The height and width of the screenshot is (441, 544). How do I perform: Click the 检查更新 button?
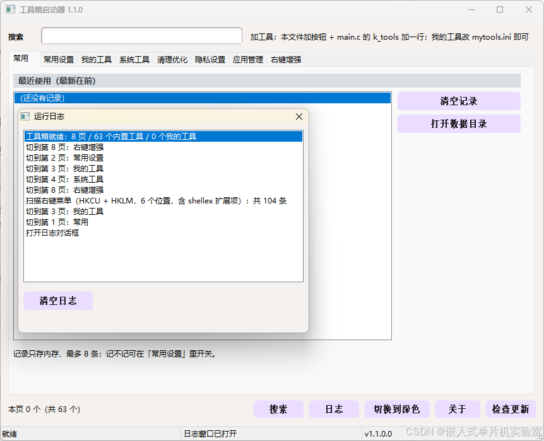point(511,409)
